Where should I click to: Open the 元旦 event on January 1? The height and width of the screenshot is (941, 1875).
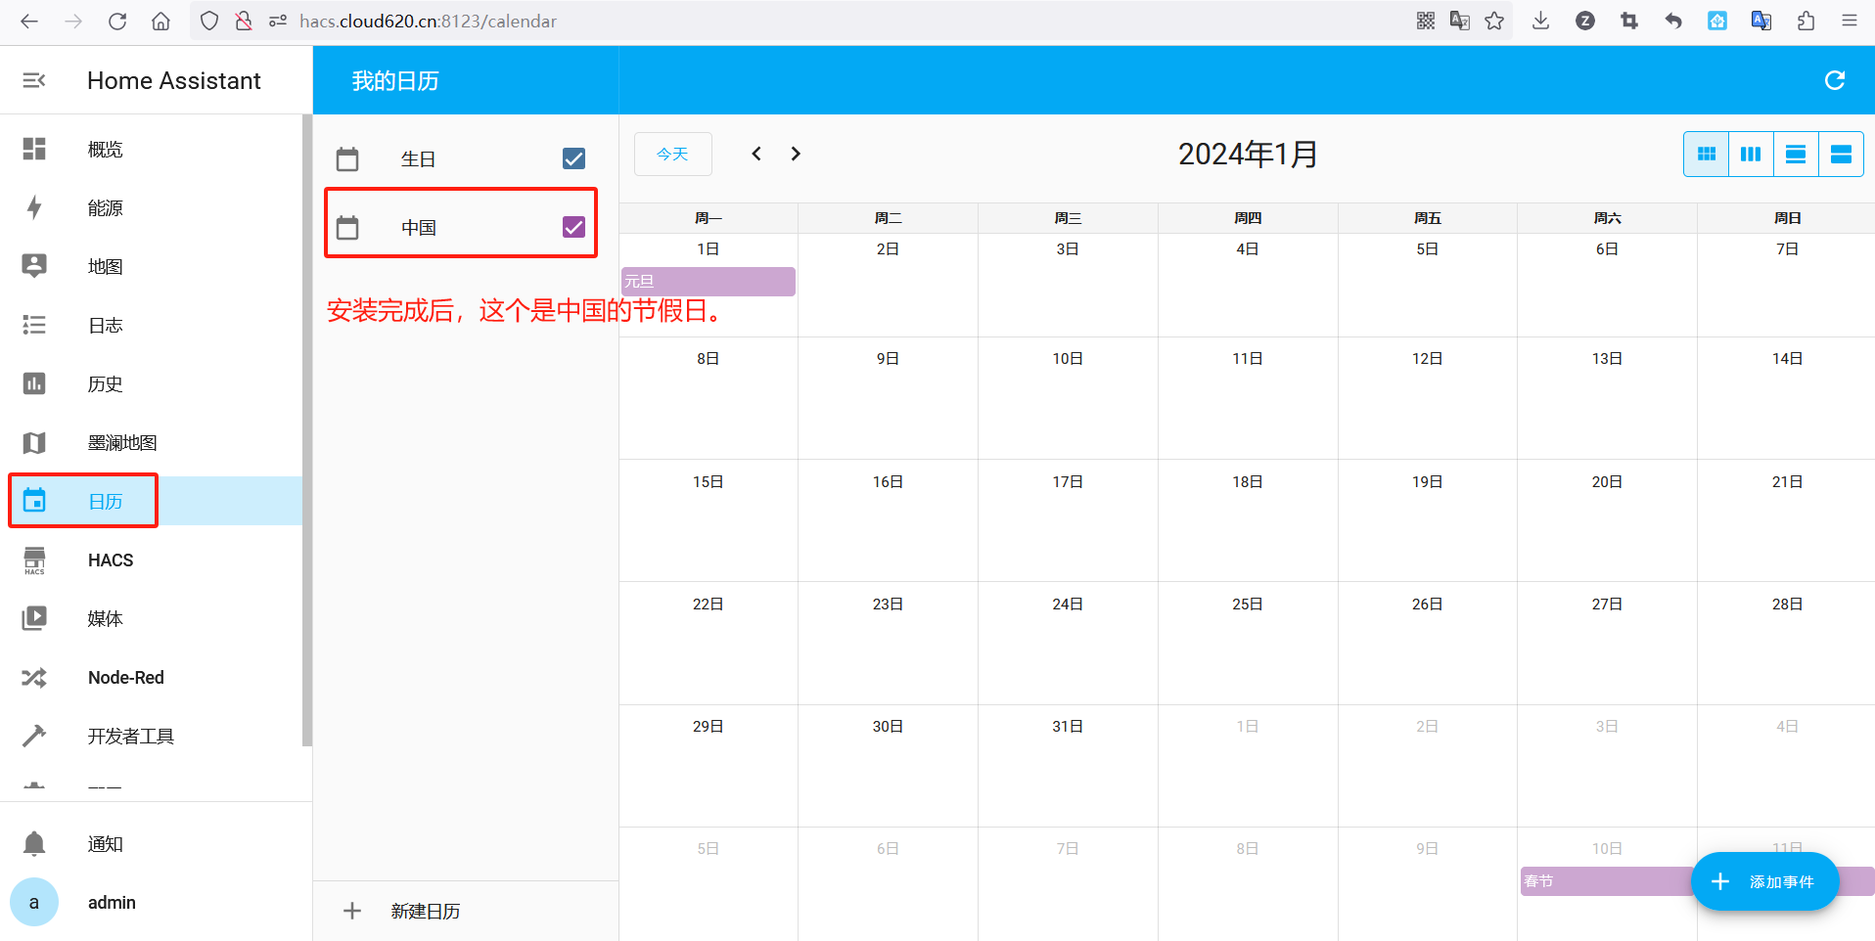(x=708, y=282)
